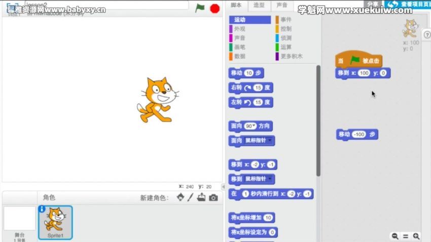The width and height of the screenshot is (431, 242).
Task: Edit the seconds value in the 滑行到 block
Action: [x=245, y=194]
